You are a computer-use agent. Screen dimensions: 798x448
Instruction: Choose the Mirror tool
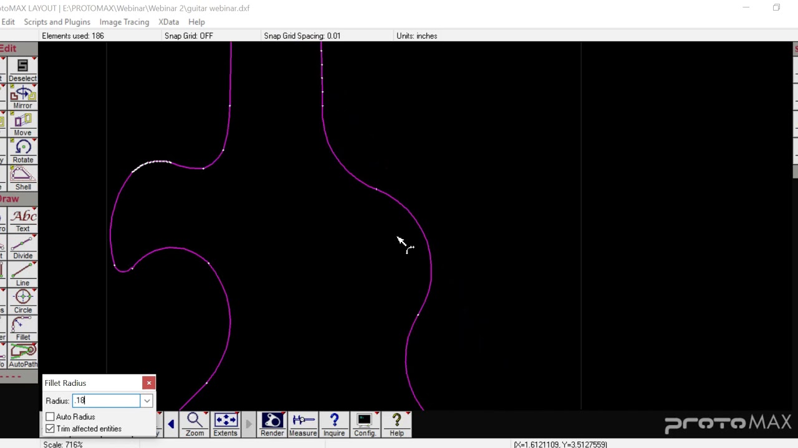22,97
